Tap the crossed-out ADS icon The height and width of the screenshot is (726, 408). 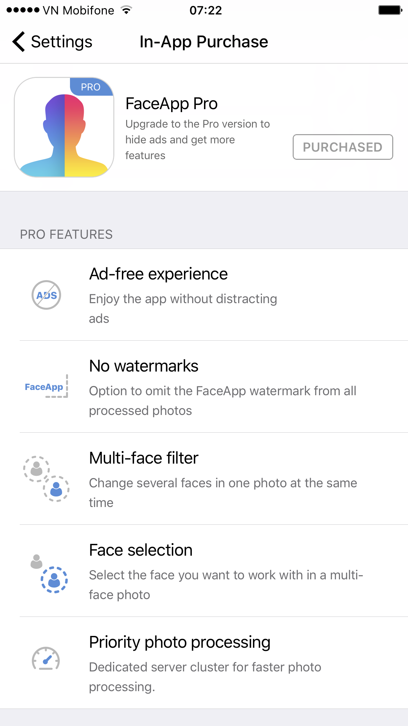click(x=46, y=295)
